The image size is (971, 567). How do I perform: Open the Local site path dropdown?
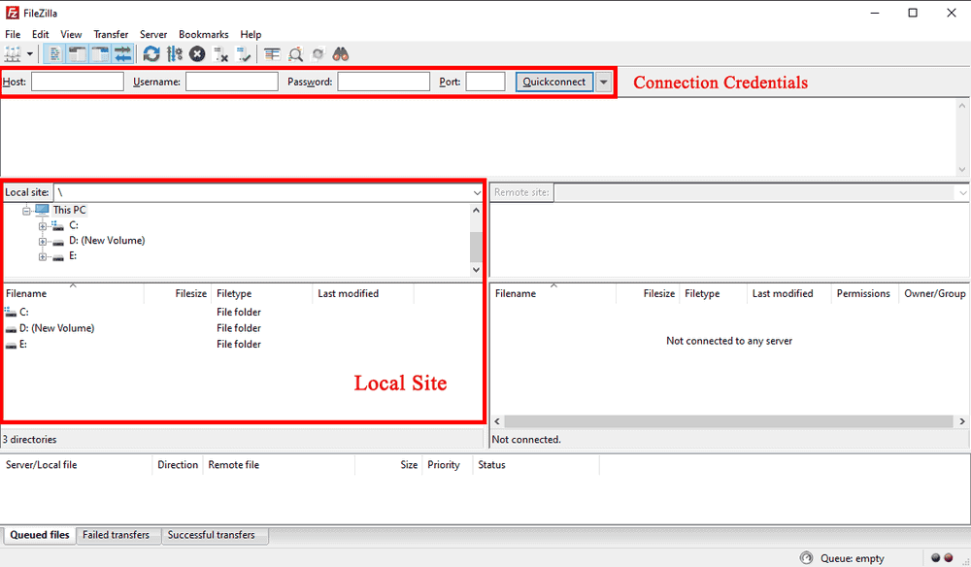click(x=477, y=192)
